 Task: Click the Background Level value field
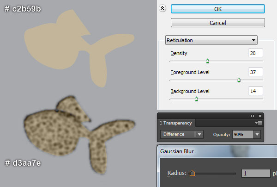(x=255, y=91)
